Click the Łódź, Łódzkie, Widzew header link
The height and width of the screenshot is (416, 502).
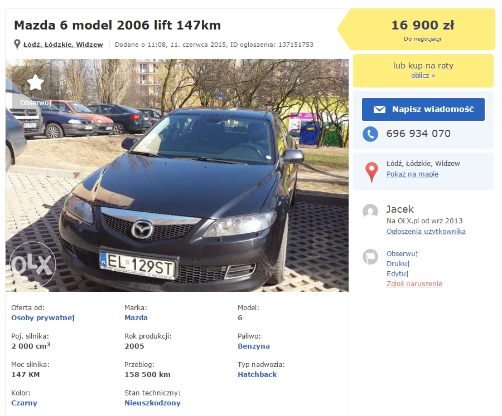click(x=63, y=45)
